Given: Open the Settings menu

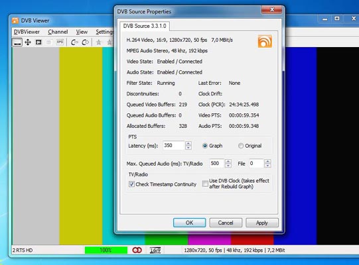Looking at the screenshot, I should [x=105, y=32].
